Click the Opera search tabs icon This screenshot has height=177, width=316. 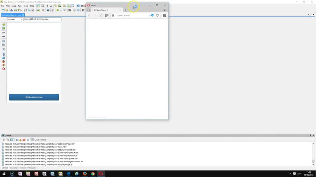click(89, 10)
